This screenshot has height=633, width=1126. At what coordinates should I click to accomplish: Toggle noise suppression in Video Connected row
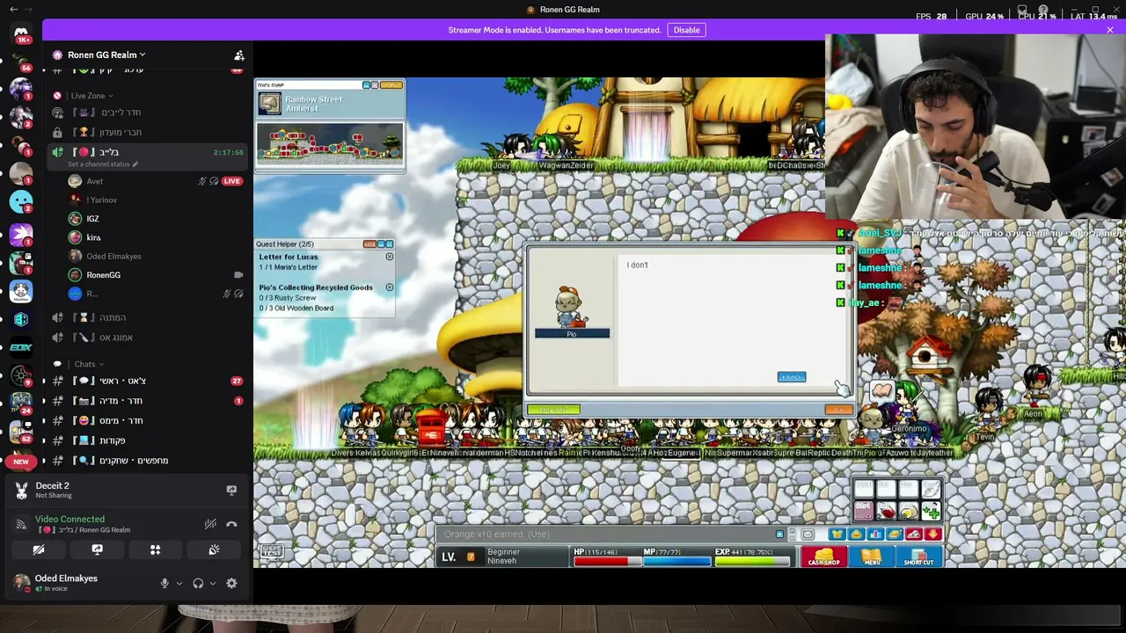click(210, 524)
